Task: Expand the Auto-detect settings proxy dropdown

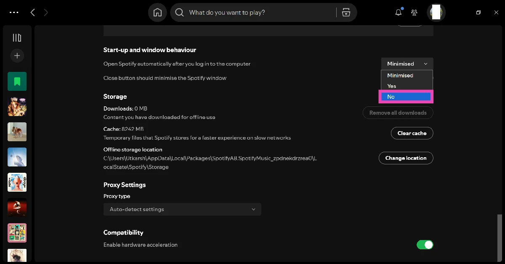Action: [x=182, y=209]
